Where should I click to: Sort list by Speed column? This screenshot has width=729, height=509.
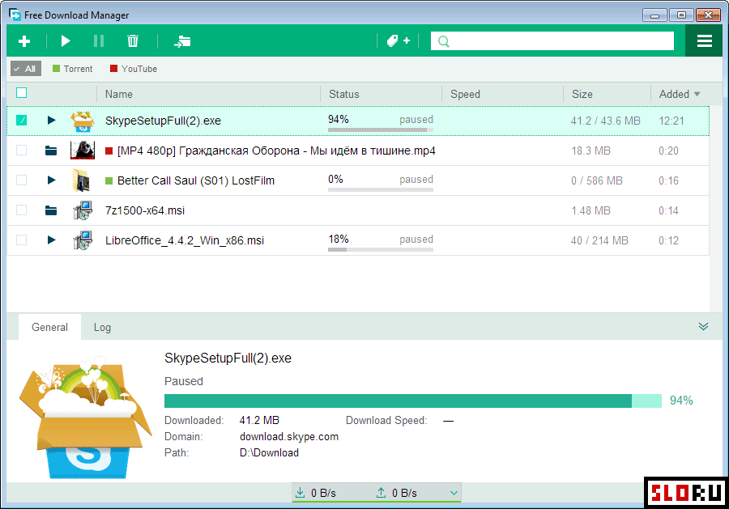click(465, 95)
